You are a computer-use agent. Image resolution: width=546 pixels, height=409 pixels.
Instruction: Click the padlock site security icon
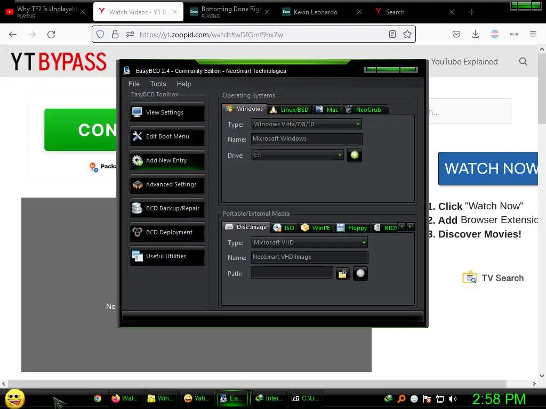coord(115,34)
